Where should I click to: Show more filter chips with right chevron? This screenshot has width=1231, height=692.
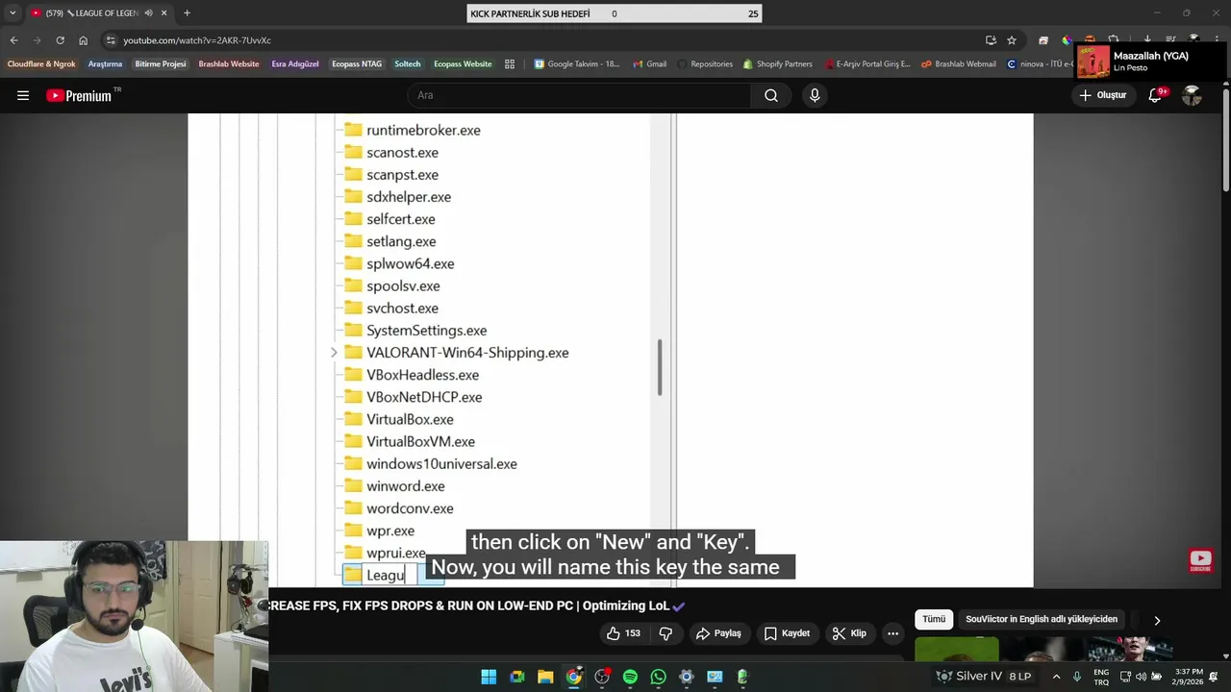click(x=1157, y=621)
